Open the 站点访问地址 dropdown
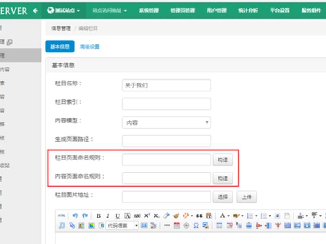 (x=110, y=11)
